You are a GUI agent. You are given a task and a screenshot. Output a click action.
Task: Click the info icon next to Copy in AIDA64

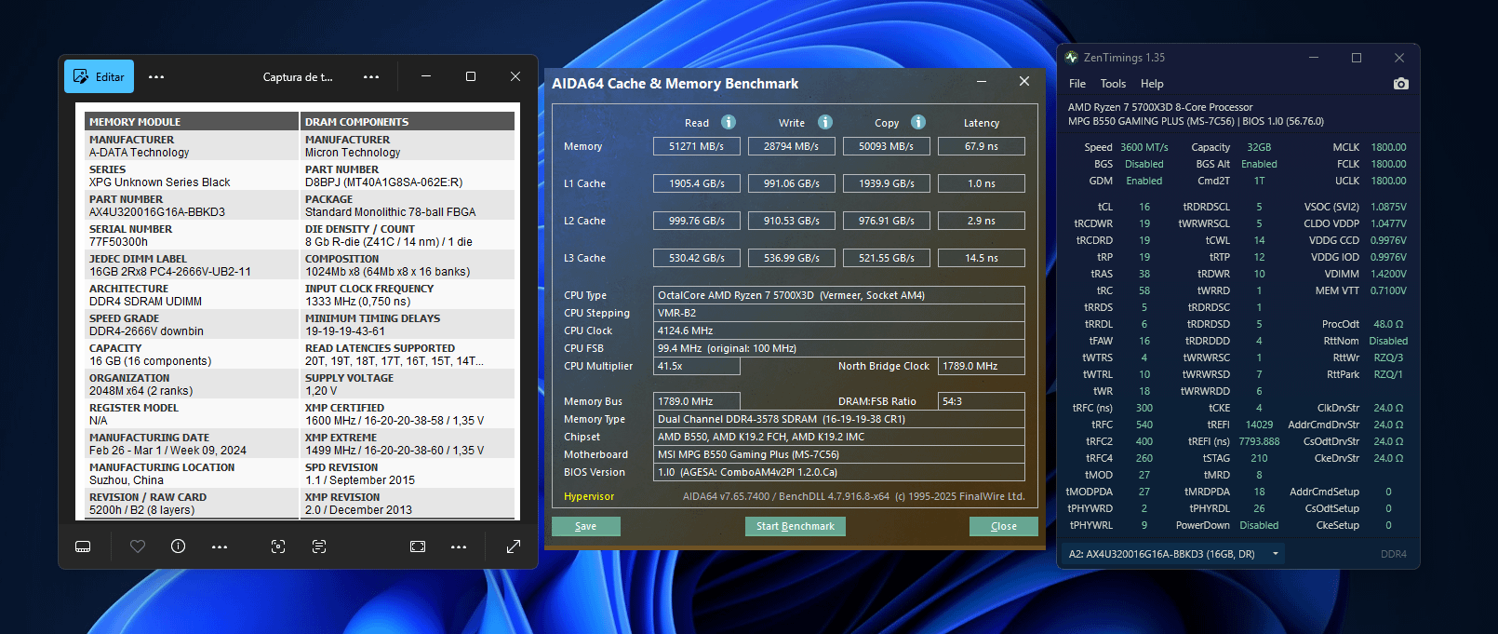918,122
